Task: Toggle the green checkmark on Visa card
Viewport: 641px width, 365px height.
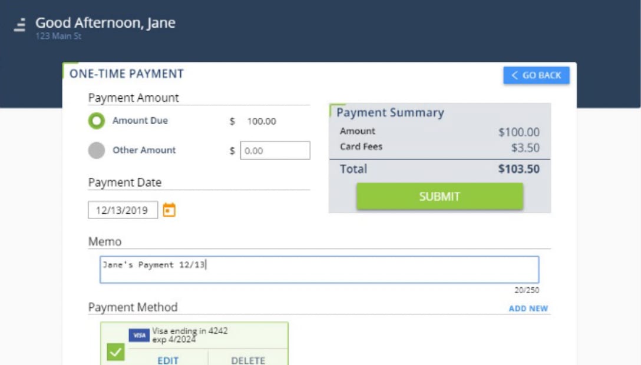Action: click(x=115, y=351)
